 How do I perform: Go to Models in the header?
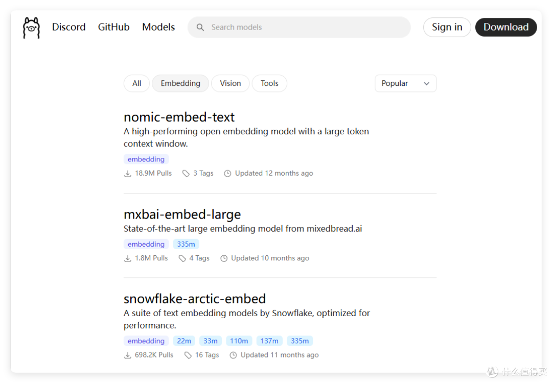point(158,27)
